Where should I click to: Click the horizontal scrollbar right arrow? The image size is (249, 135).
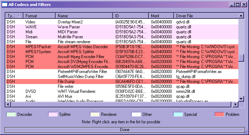click(236, 104)
